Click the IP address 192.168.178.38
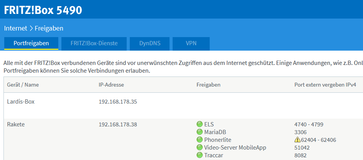Viewport: 363px width, 160px height. pos(118,124)
